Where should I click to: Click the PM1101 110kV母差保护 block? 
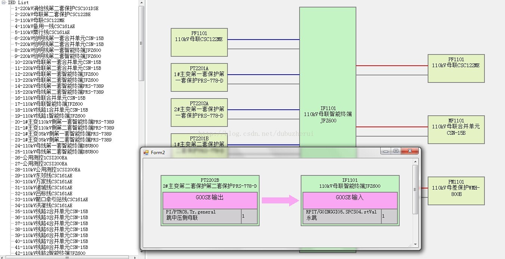(456, 191)
